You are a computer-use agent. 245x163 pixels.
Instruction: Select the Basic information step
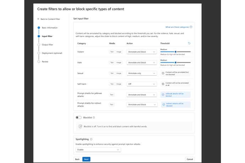pyautogui.click(x=49, y=28)
